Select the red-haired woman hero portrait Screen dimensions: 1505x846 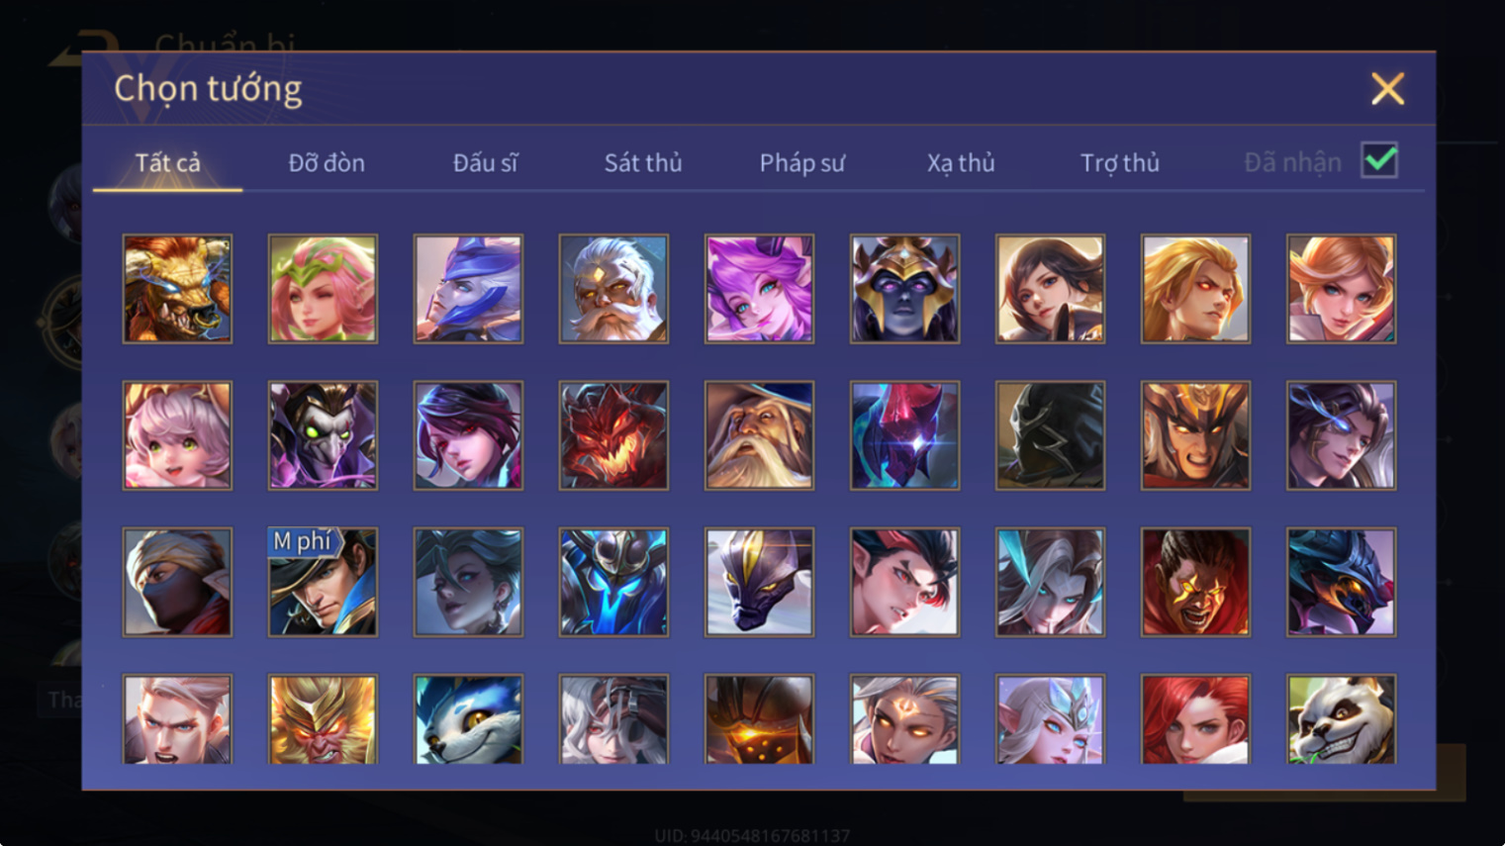click(1195, 719)
